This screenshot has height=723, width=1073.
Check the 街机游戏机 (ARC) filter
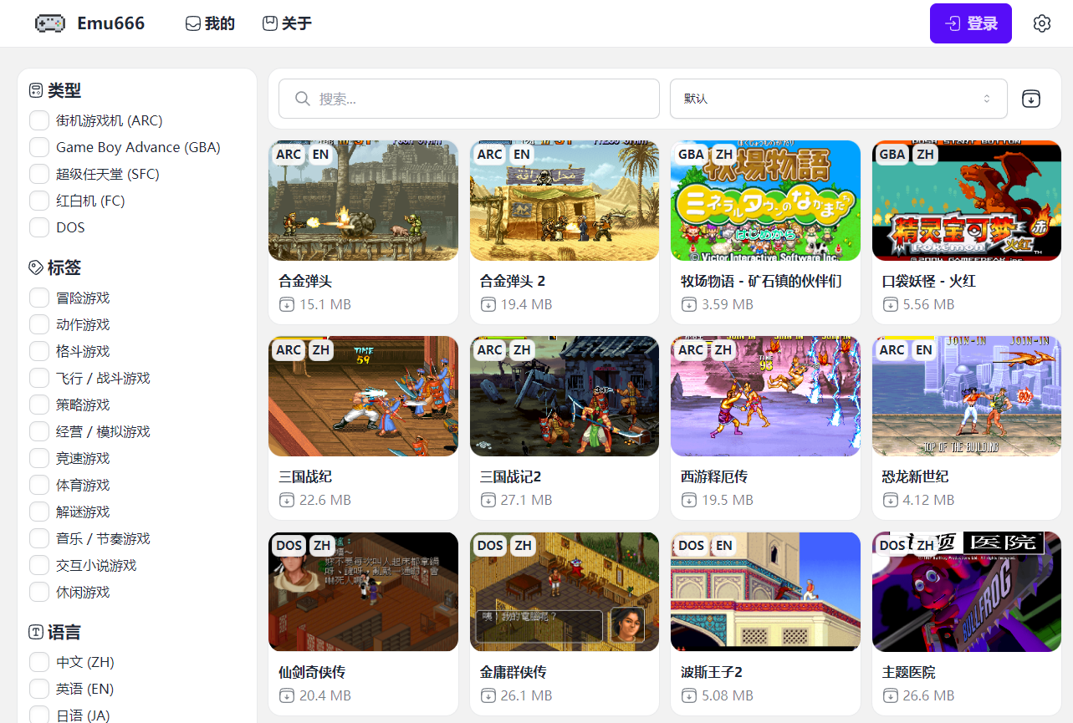pos(39,120)
